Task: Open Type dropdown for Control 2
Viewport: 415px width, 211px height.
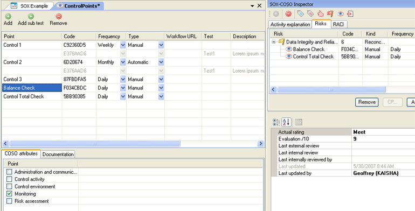Action: (161, 62)
